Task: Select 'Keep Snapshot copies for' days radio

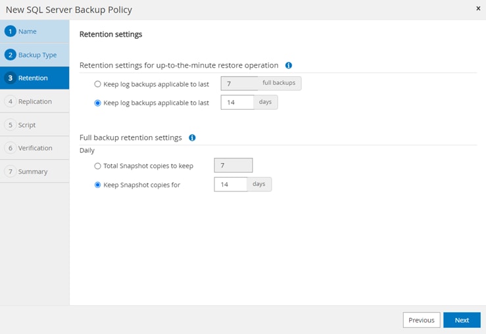Action: pos(97,185)
